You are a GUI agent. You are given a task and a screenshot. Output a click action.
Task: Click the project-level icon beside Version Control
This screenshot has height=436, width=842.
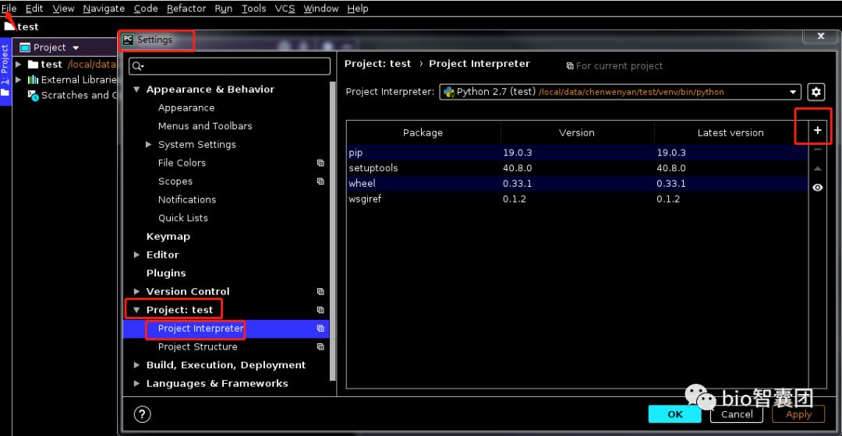click(x=320, y=291)
